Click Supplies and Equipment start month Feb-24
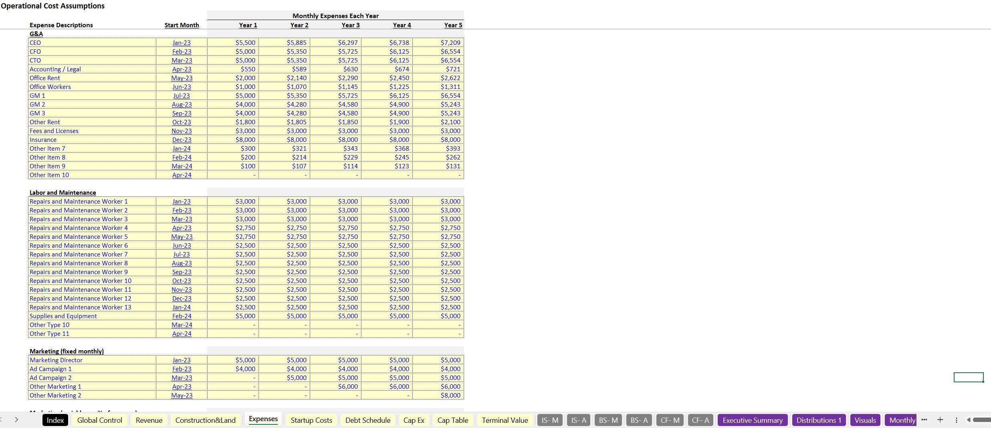Image resolution: width=991 pixels, height=428 pixels. (182, 316)
